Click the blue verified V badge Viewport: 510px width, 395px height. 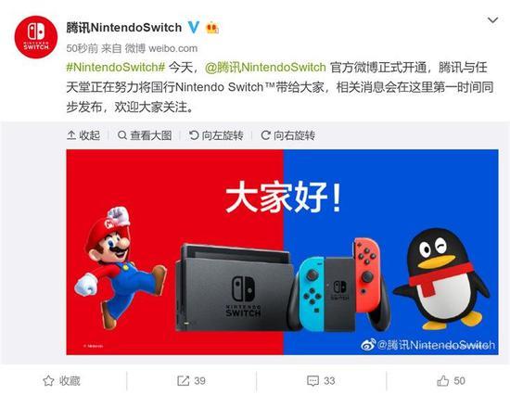[x=194, y=27]
